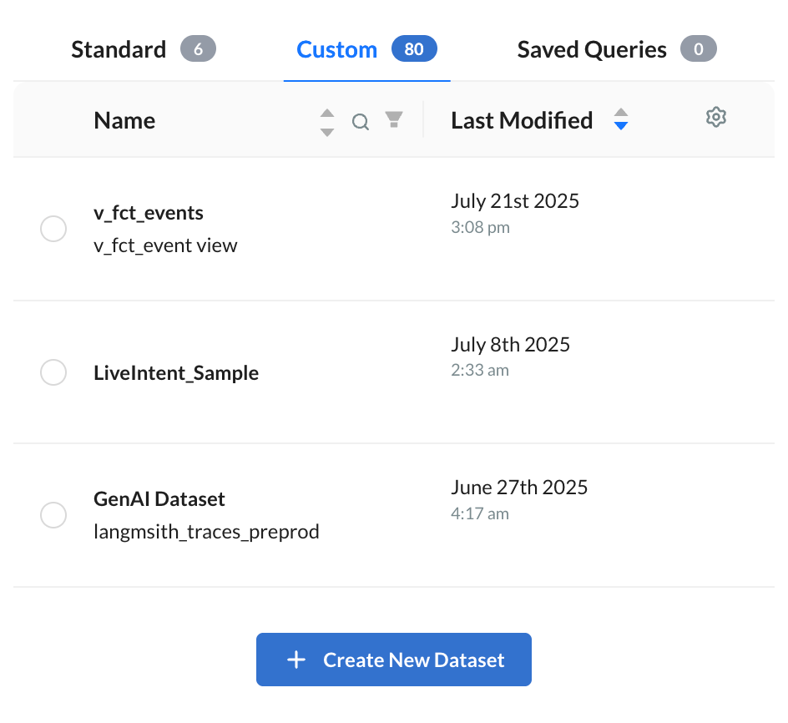Click the Custom tab count badge 80

(x=414, y=50)
